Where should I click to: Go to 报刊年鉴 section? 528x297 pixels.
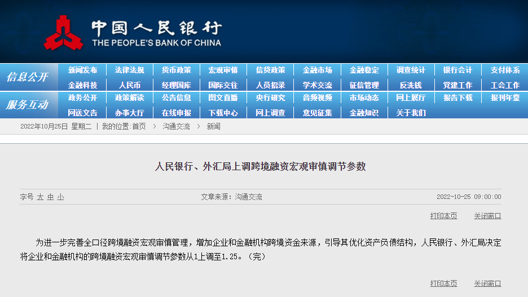pos(505,97)
